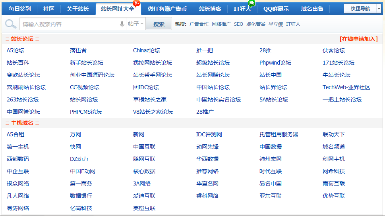Viewport: 385px width, 216px height.
Task: Click hot search link 网络推广
Action: coord(221,24)
